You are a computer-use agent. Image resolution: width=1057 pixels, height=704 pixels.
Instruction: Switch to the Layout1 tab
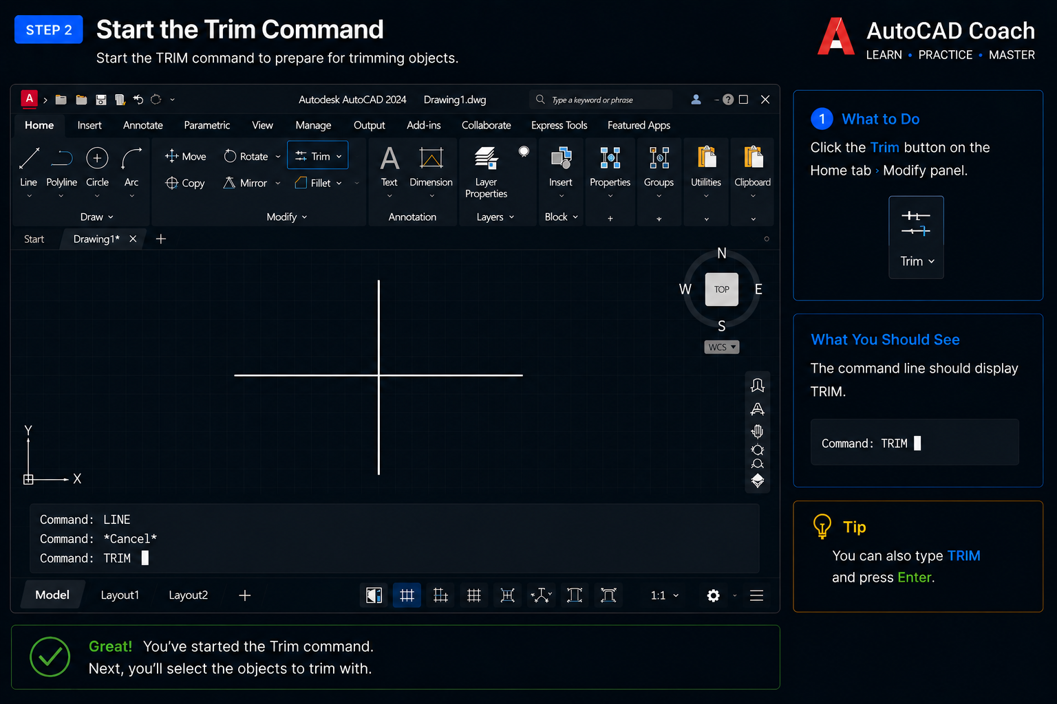pos(120,595)
